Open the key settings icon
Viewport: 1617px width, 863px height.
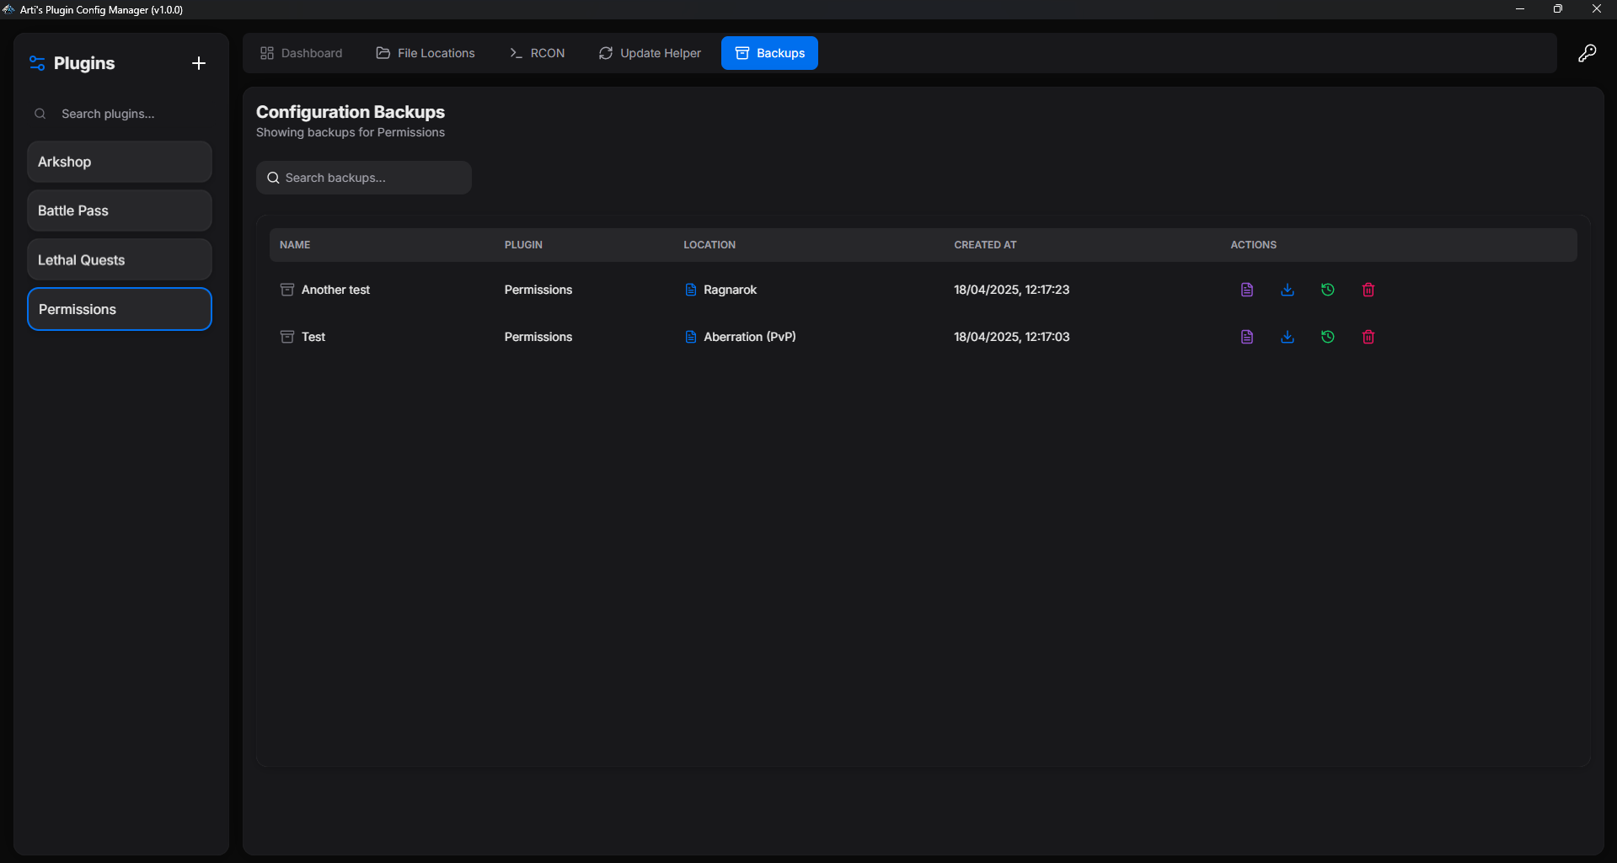(x=1587, y=53)
